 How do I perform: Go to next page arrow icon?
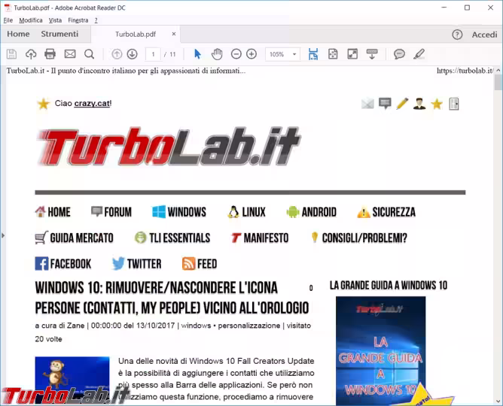point(133,54)
